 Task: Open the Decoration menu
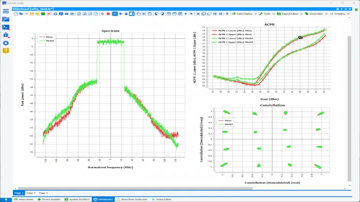[x=314, y=14]
